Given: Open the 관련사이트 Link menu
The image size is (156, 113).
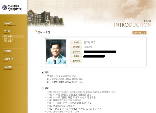Looking at the screenshot, I should point(9,60).
